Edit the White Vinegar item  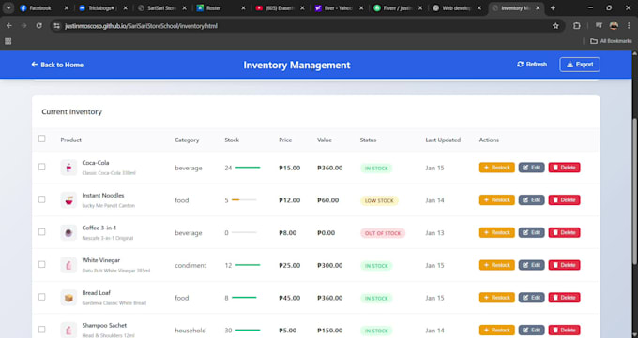tap(531, 265)
